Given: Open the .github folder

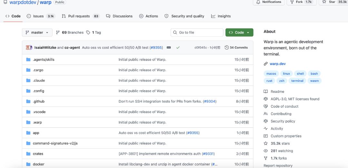Looking at the screenshot, I should [39, 102].
